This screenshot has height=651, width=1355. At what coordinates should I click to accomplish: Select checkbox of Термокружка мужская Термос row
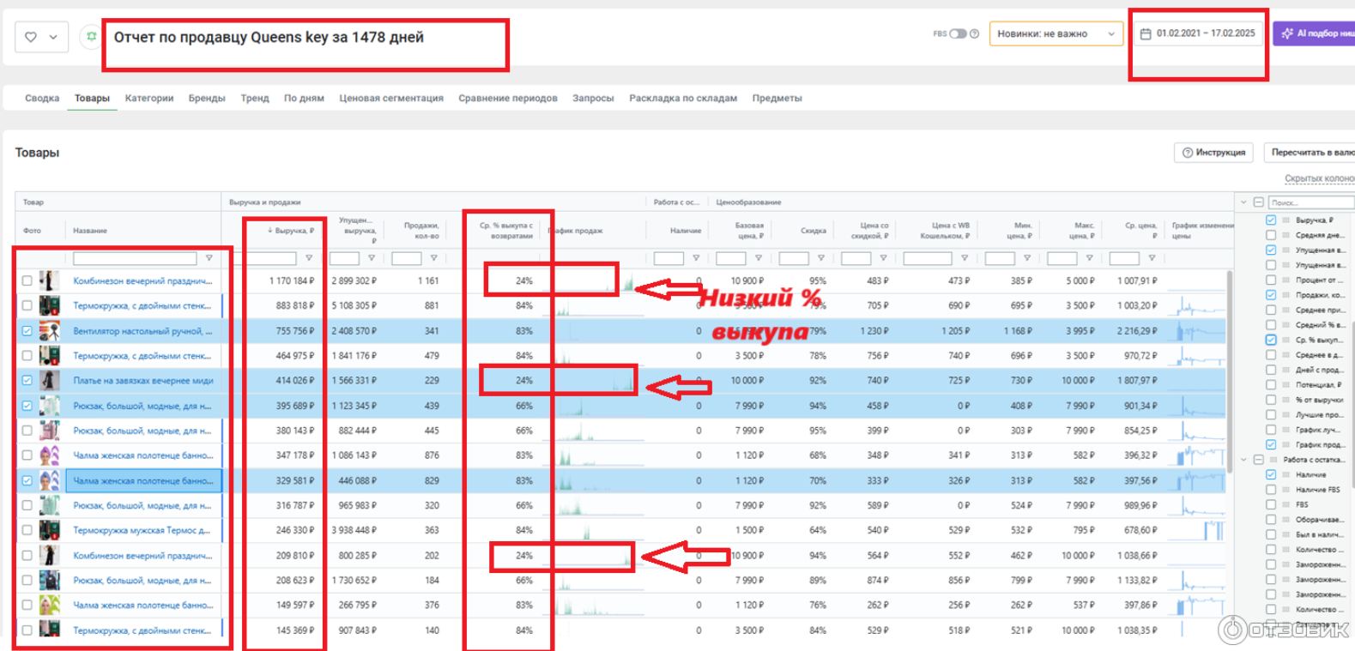tap(27, 531)
